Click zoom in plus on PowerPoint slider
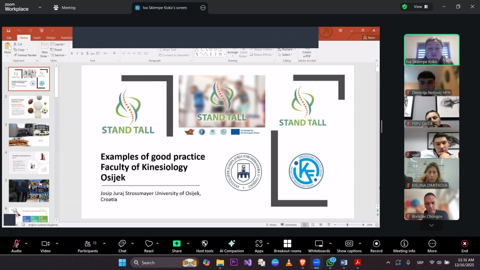 (363, 225)
